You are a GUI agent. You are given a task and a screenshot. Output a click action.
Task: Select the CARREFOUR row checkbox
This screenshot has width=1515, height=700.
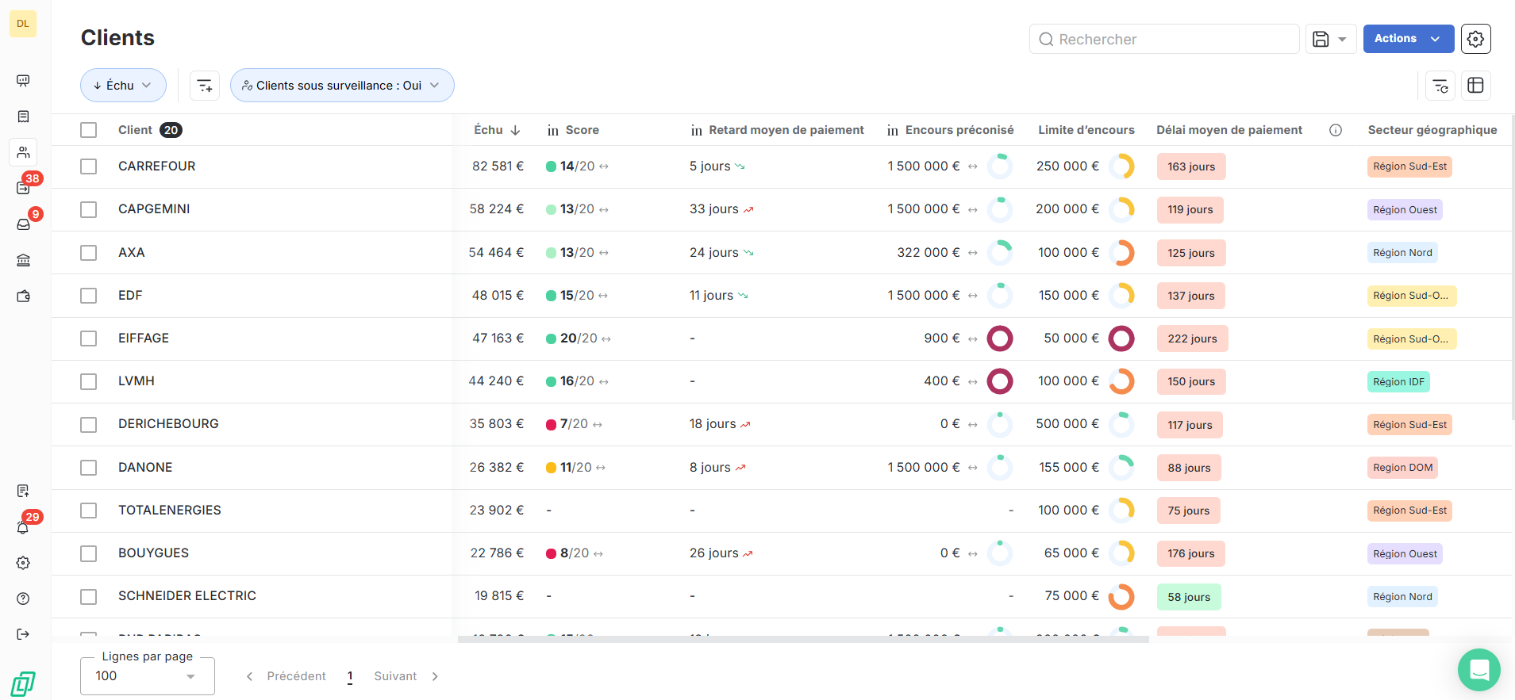tap(88, 166)
